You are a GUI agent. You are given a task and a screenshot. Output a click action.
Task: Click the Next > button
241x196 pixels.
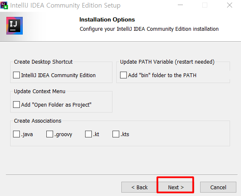[176, 187]
